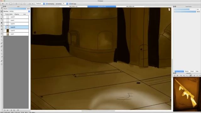
Task: Select the Select Pen tool
Action: point(2,43)
